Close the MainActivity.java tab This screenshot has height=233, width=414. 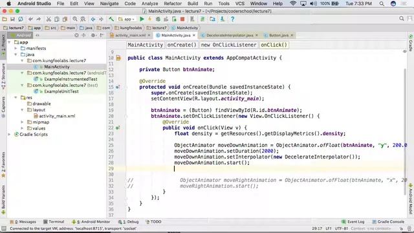194,35
